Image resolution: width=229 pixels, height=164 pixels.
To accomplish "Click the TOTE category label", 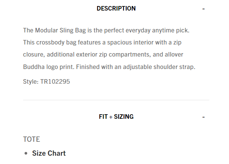I will (x=31, y=139).
